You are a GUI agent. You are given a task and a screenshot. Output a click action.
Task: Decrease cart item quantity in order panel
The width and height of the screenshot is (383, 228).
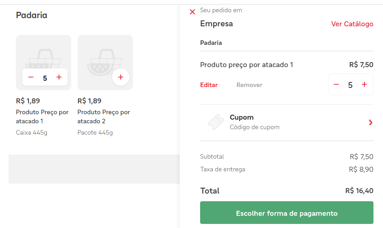336,85
